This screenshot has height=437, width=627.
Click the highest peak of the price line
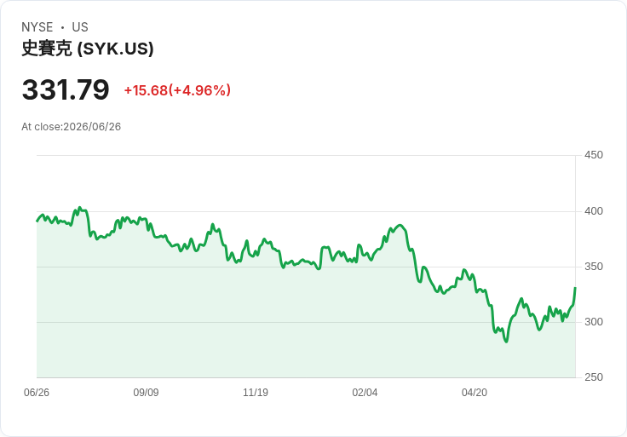pos(79,208)
